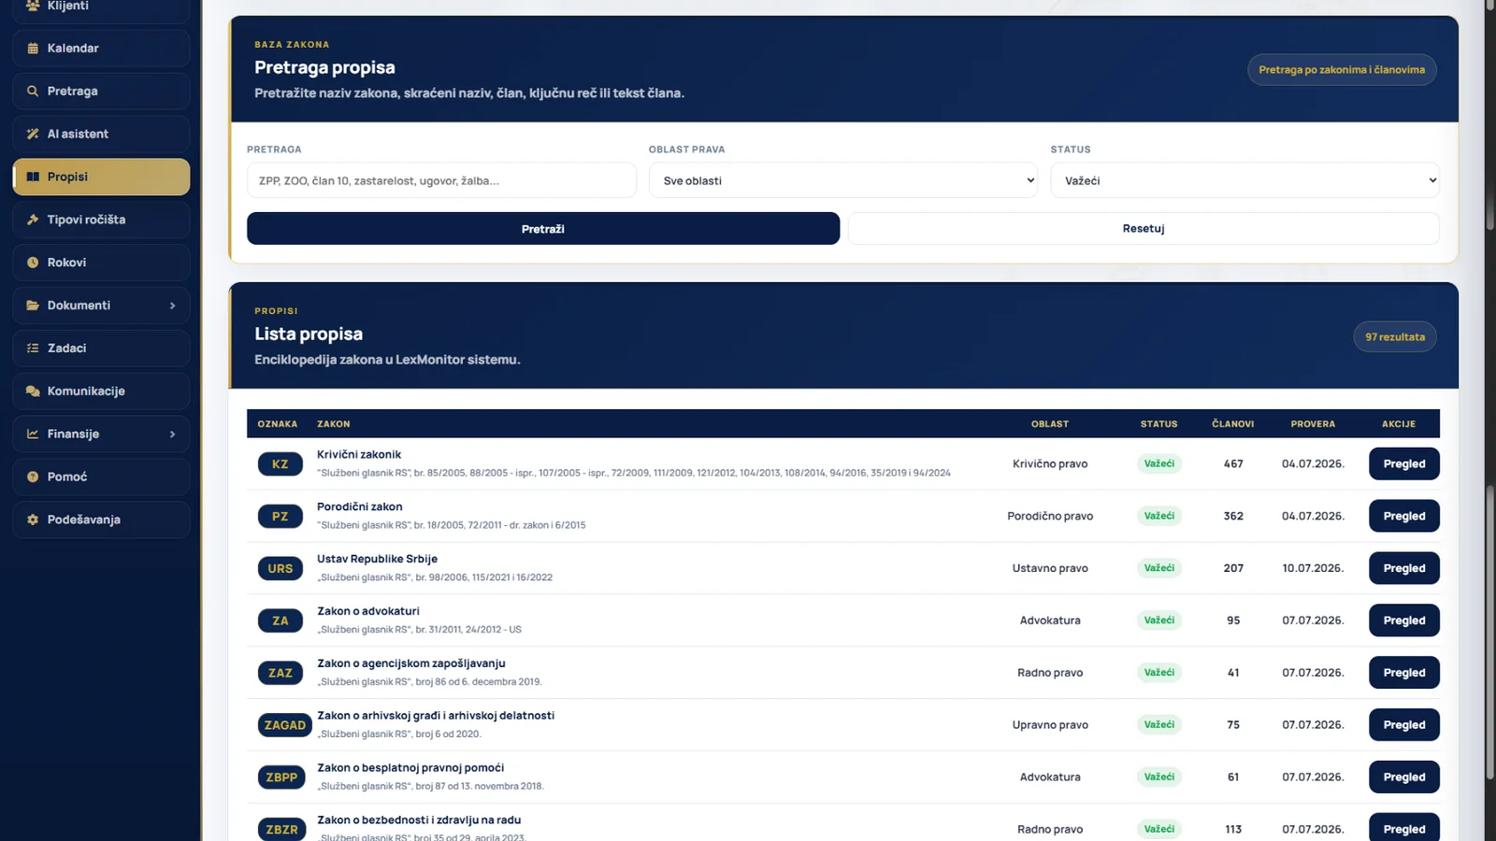
Task: Go to Rokovi section label
Action: [66, 263]
